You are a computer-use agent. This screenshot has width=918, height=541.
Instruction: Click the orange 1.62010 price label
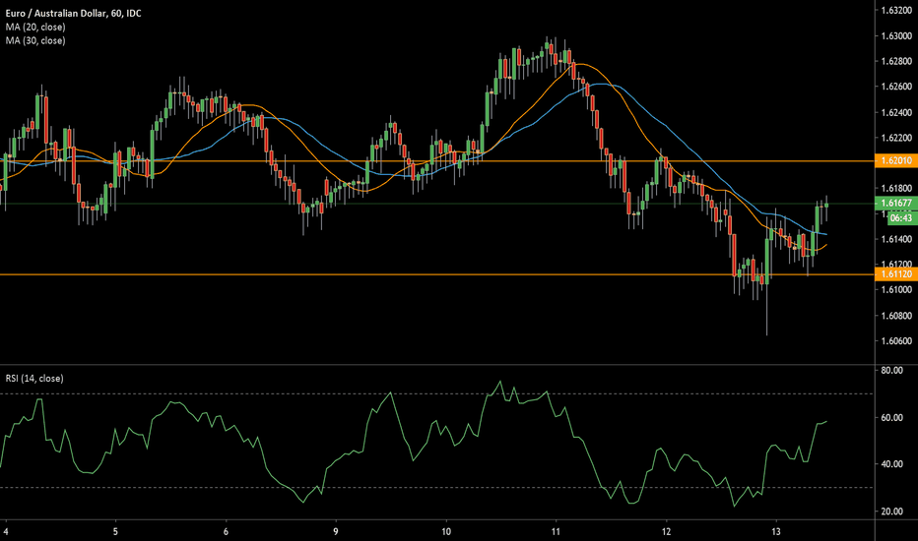click(x=896, y=160)
